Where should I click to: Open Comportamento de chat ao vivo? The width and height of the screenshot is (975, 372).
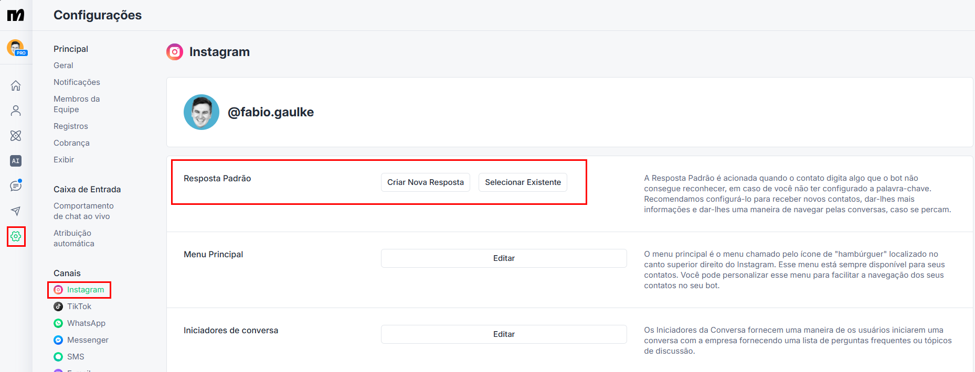click(83, 211)
